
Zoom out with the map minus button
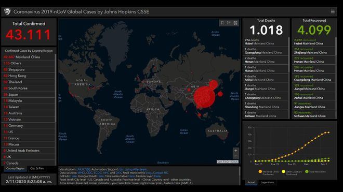pyautogui.click(x=235, y=156)
